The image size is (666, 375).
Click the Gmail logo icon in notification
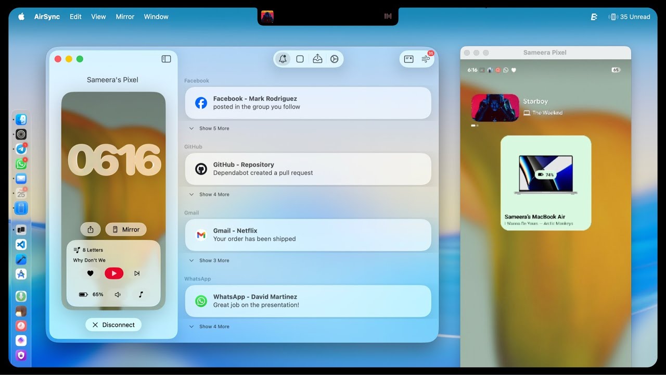(201, 235)
